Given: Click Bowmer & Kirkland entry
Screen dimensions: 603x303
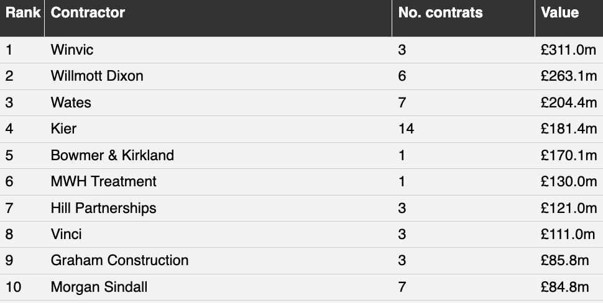Looking at the screenshot, I should 113,155.
